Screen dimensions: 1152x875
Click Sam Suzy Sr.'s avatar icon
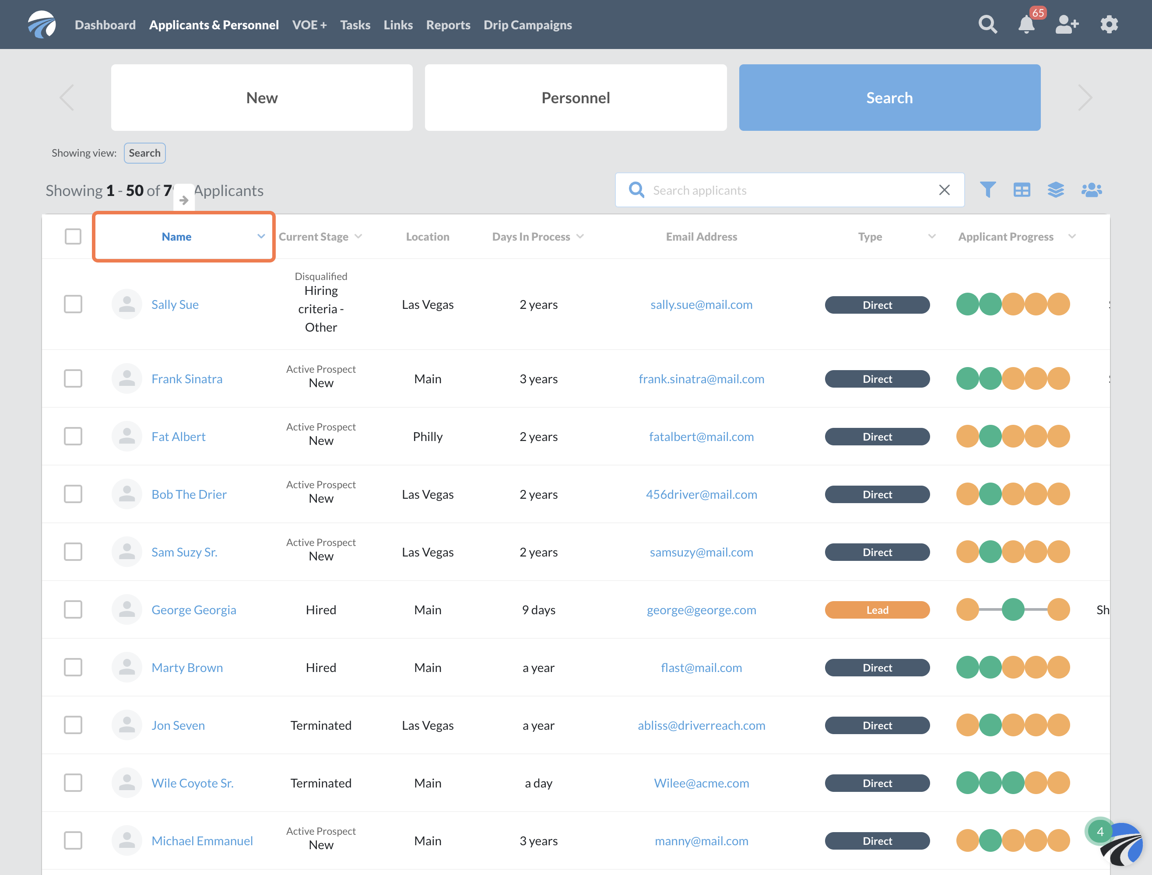[x=126, y=552]
